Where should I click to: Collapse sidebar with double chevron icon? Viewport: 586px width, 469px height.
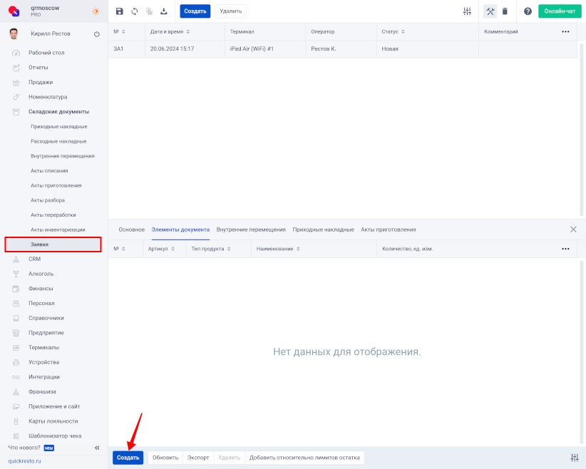click(97, 448)
